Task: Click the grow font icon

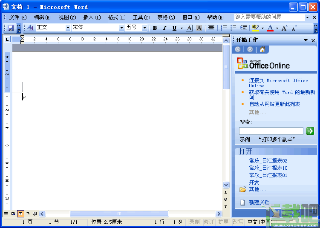Action: coord(285,28)
